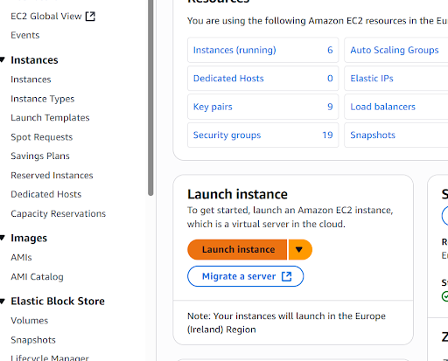
Task: Open Lifecycle Manager in sidebar
Action: (50, 358)
